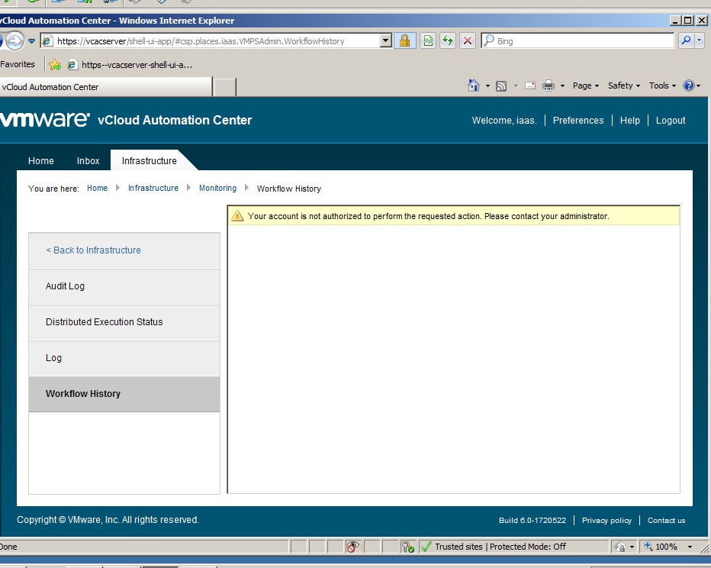Expand the zoom level dropdown arrow
The image size is (711, 568).
click(690, 547)
